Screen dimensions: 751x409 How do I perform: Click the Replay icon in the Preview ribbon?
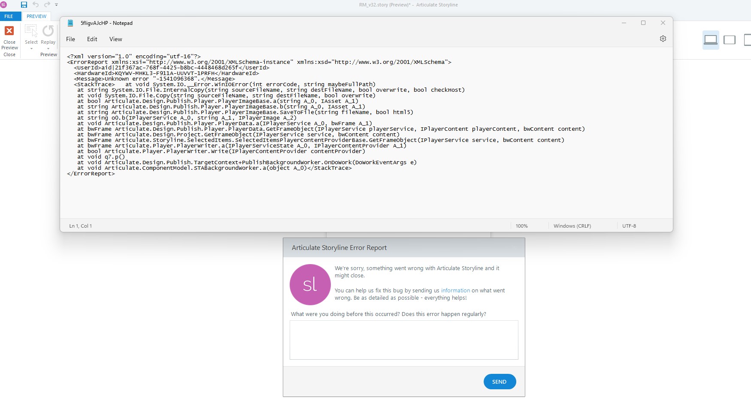pos(48,31)
